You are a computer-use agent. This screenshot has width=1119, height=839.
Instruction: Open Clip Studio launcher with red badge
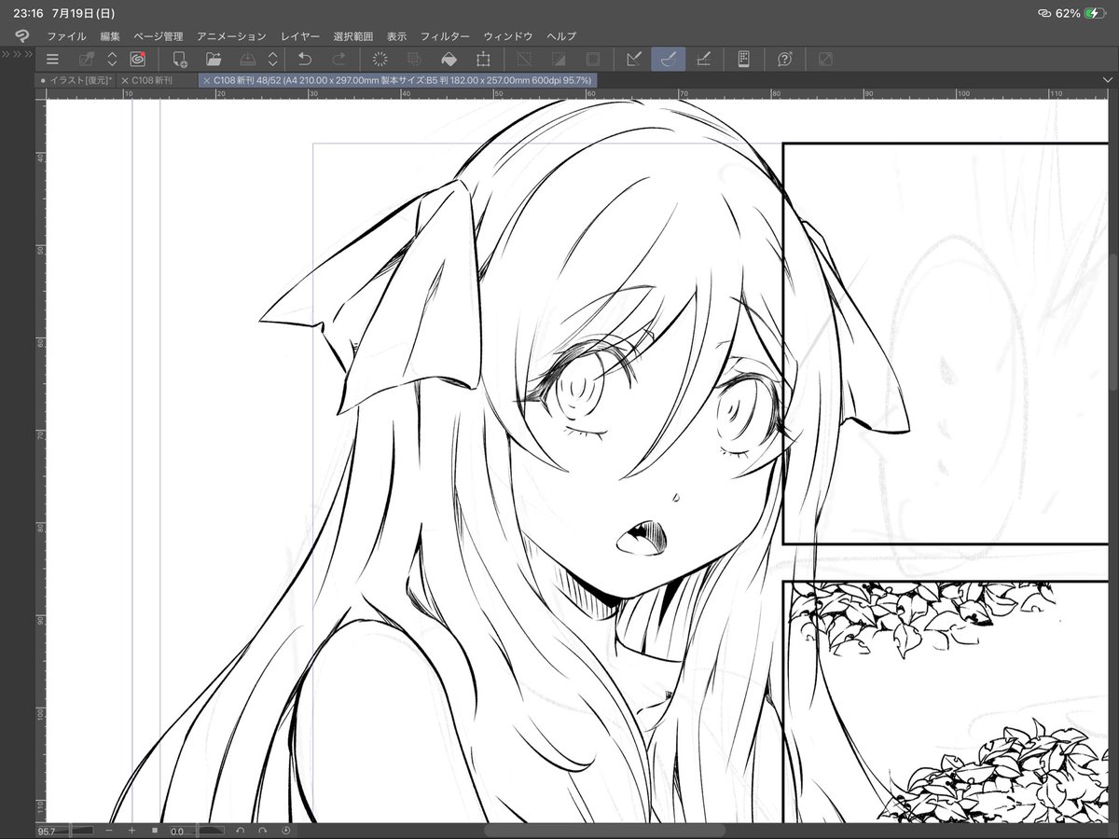tap(137, 59)
